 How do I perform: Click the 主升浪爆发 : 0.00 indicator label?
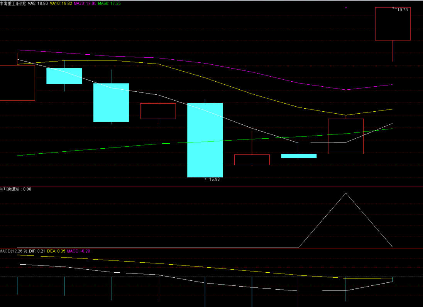click(x=16, y=189)
